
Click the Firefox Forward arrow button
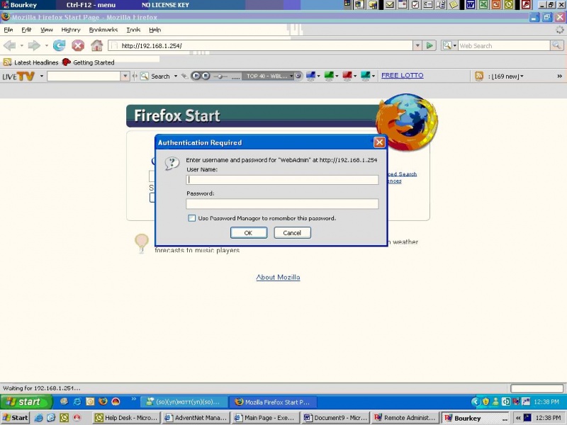(34, 45)
